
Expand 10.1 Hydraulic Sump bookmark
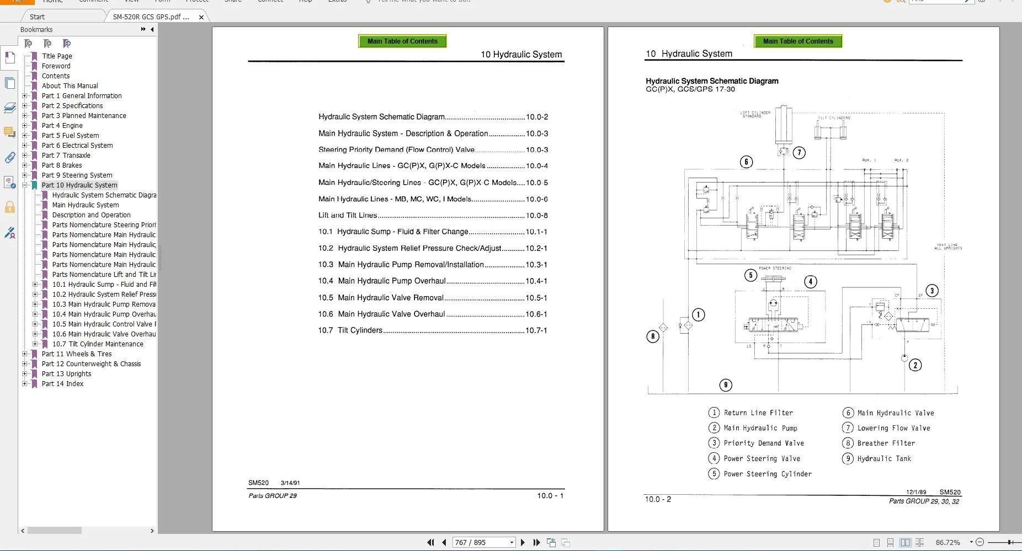[x=35, y=285]
